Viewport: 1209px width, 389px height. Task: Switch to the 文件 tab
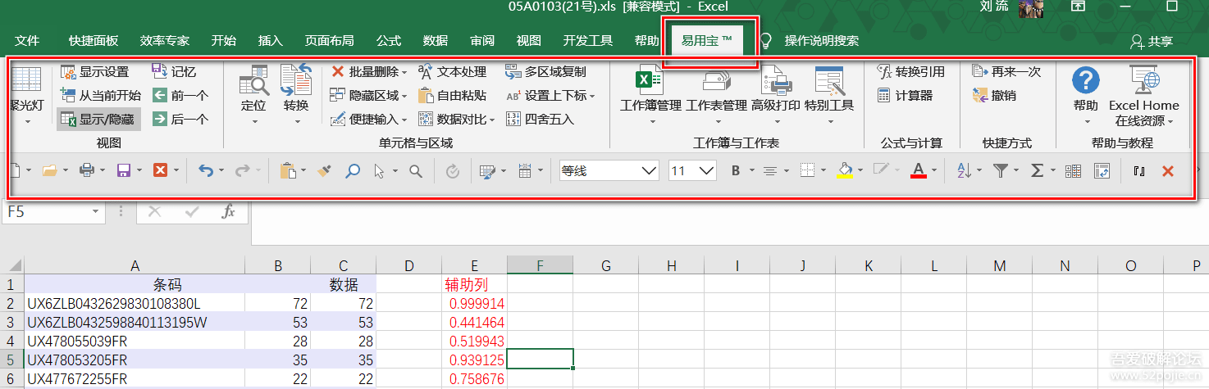pyautogui.click(x=28, y=41)
